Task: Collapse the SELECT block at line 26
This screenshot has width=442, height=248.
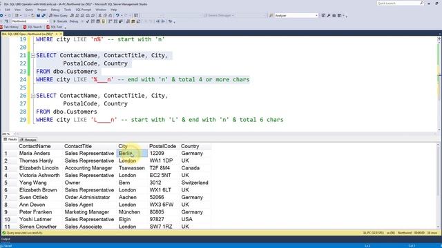Action: tap(33, 96)
